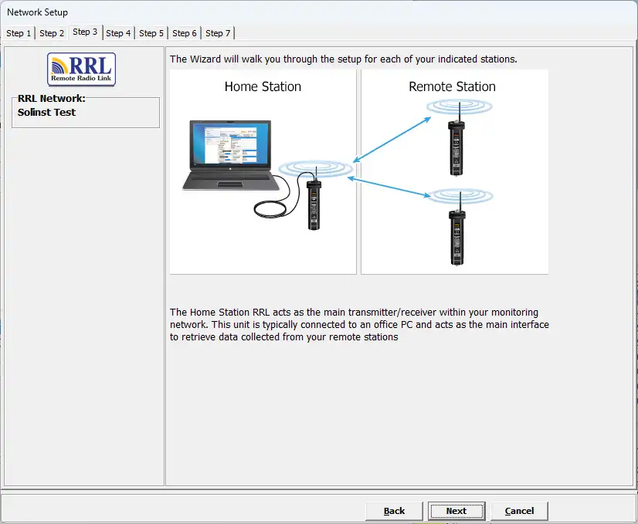Click the Next button
Image resolution: width=638 pixels, height=524 pixels.
[456, 511]
